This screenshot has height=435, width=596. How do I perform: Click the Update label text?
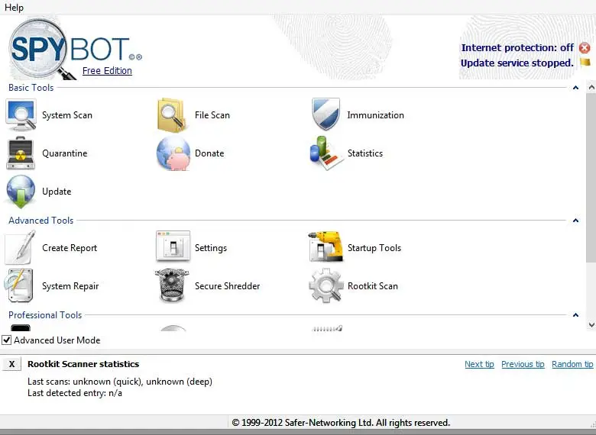[x=57, y=192]
